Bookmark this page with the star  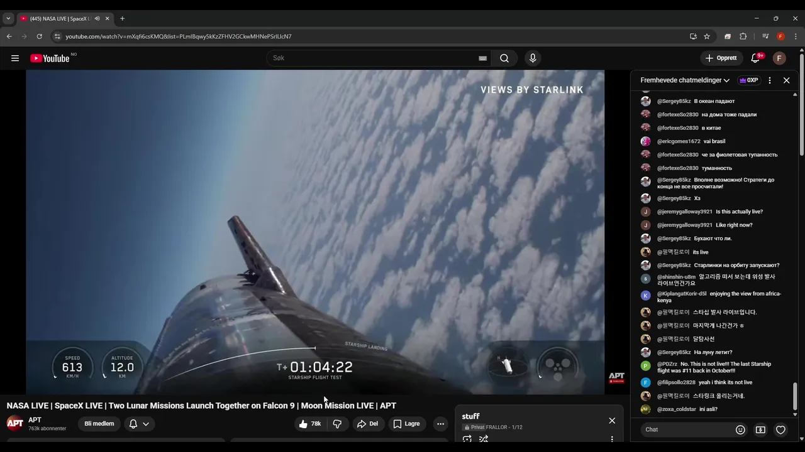[x=707, y=36]
